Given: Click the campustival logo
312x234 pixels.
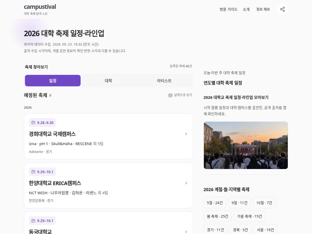Looking at the screenshot, I should coord(40,7).
